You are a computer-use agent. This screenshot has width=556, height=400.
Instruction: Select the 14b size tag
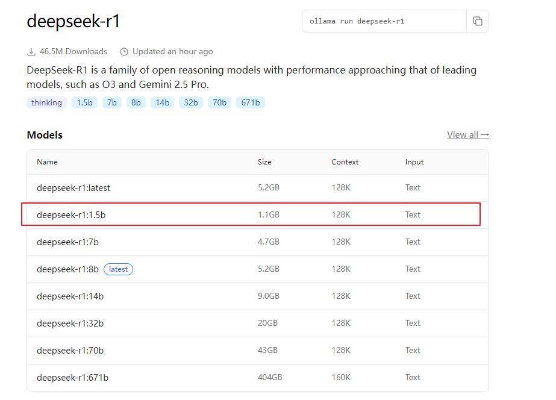tap(163, 102)
